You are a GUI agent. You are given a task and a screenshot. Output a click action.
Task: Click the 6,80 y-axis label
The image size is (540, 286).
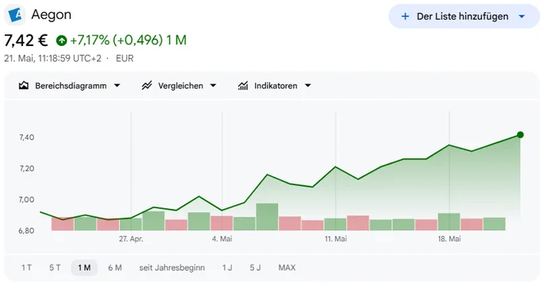click(x=26, y=230)
